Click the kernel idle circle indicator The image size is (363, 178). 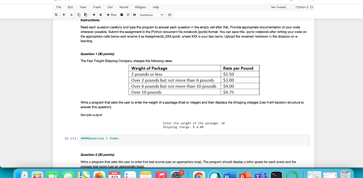pos(312,7)
